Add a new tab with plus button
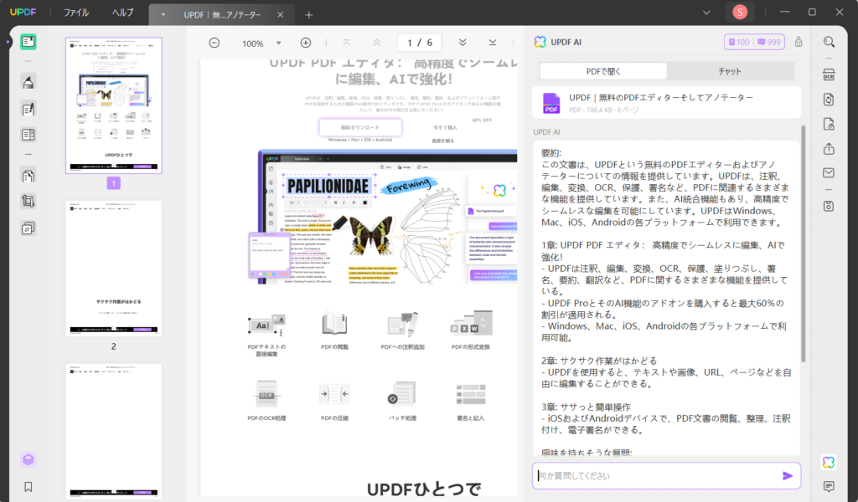This screenshot has height=502, width=858. (x=308, y=15)
